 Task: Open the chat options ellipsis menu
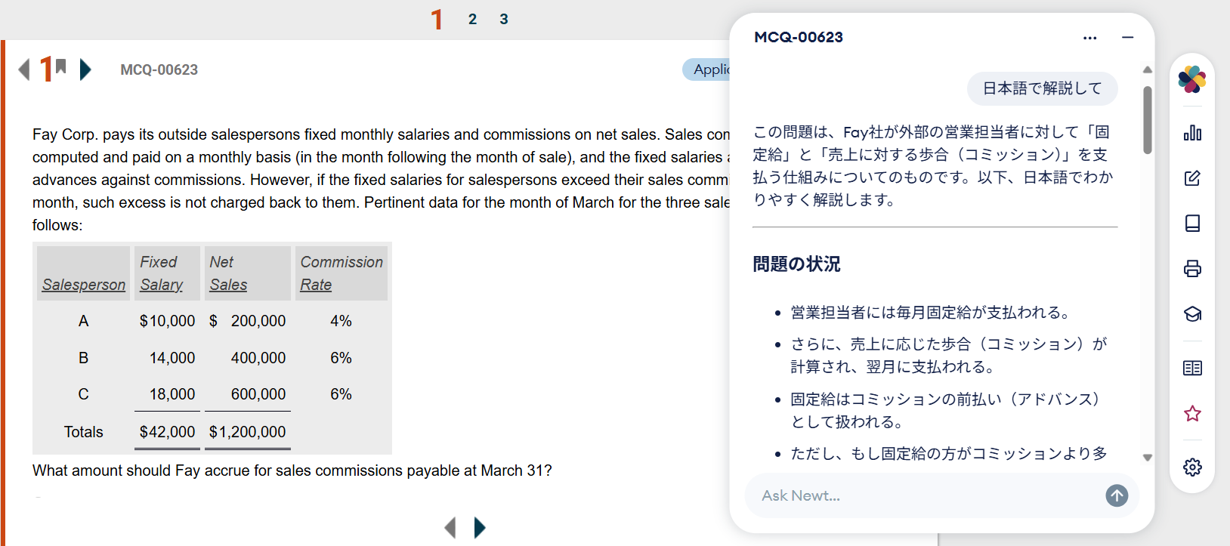[x=1090, y=37]
